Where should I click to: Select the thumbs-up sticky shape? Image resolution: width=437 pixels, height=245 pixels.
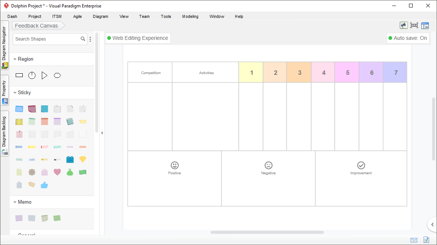click(x=44, y=185)
